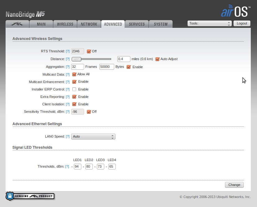Open help for RTS Threshold

(x=68, y=51)
